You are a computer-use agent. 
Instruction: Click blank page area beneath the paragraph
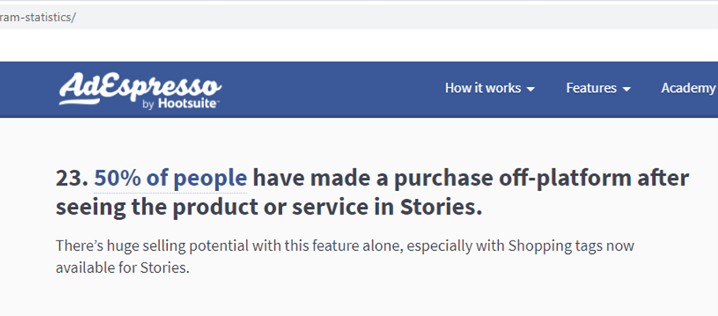355,299
